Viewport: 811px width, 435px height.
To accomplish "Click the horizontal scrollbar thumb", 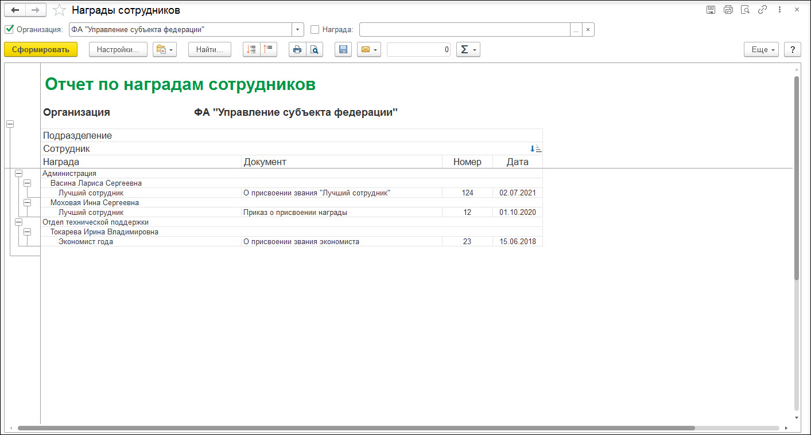I will click(x=356, y=428).
